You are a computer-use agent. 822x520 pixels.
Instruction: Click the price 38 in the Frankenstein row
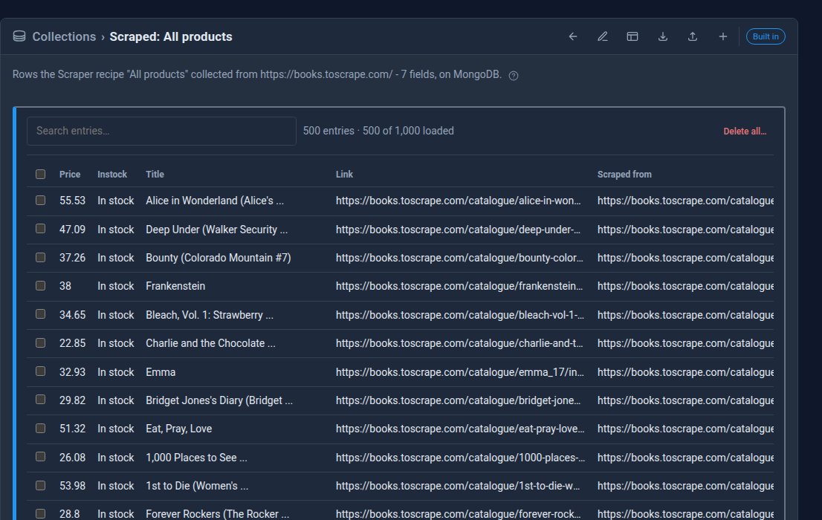click(65, 286)
